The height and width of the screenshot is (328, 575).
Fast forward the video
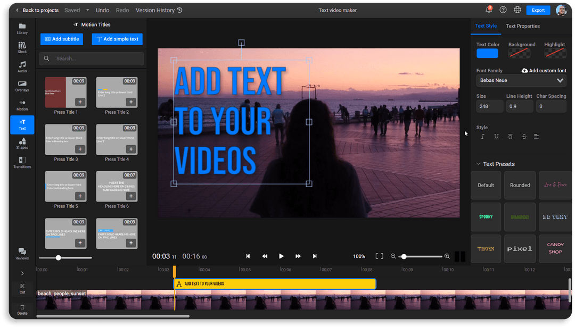pos(298,256)
